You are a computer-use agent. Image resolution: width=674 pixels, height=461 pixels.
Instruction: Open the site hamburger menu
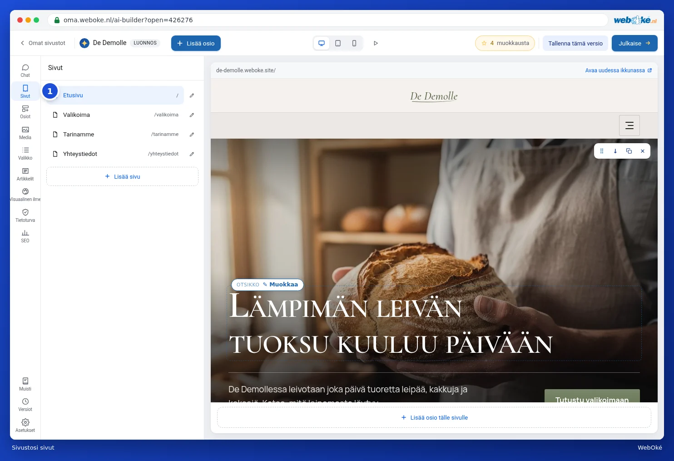(x=629, y=125)
